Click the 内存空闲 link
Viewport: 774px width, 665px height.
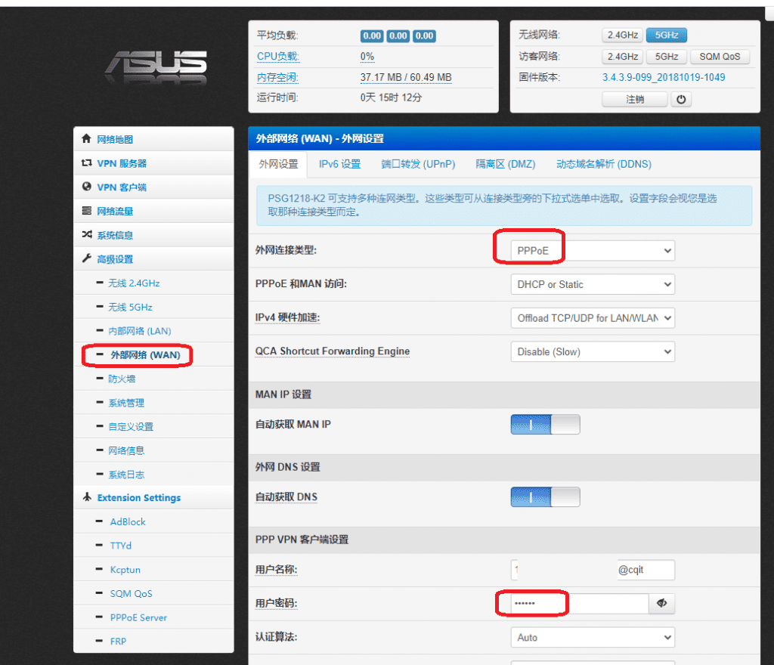click(277, 77)
